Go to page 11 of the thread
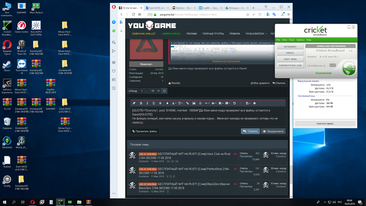 point(158,91)
